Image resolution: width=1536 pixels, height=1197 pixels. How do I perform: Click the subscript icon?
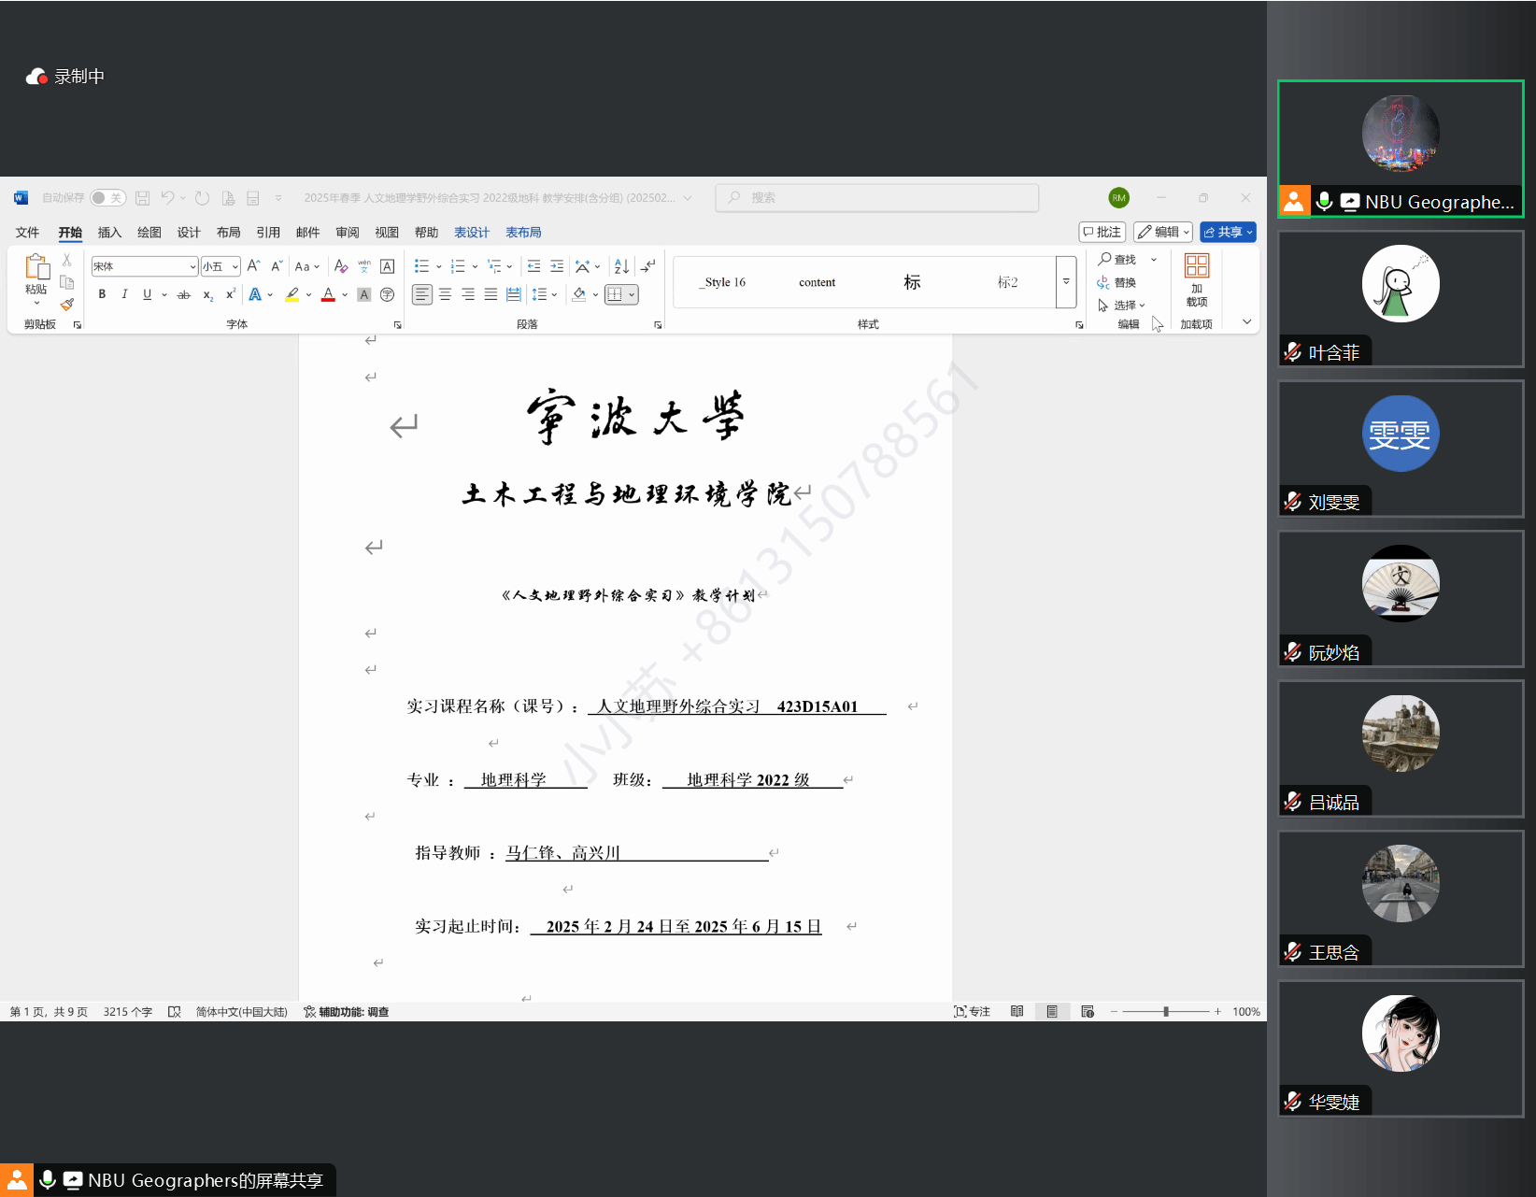207,294
